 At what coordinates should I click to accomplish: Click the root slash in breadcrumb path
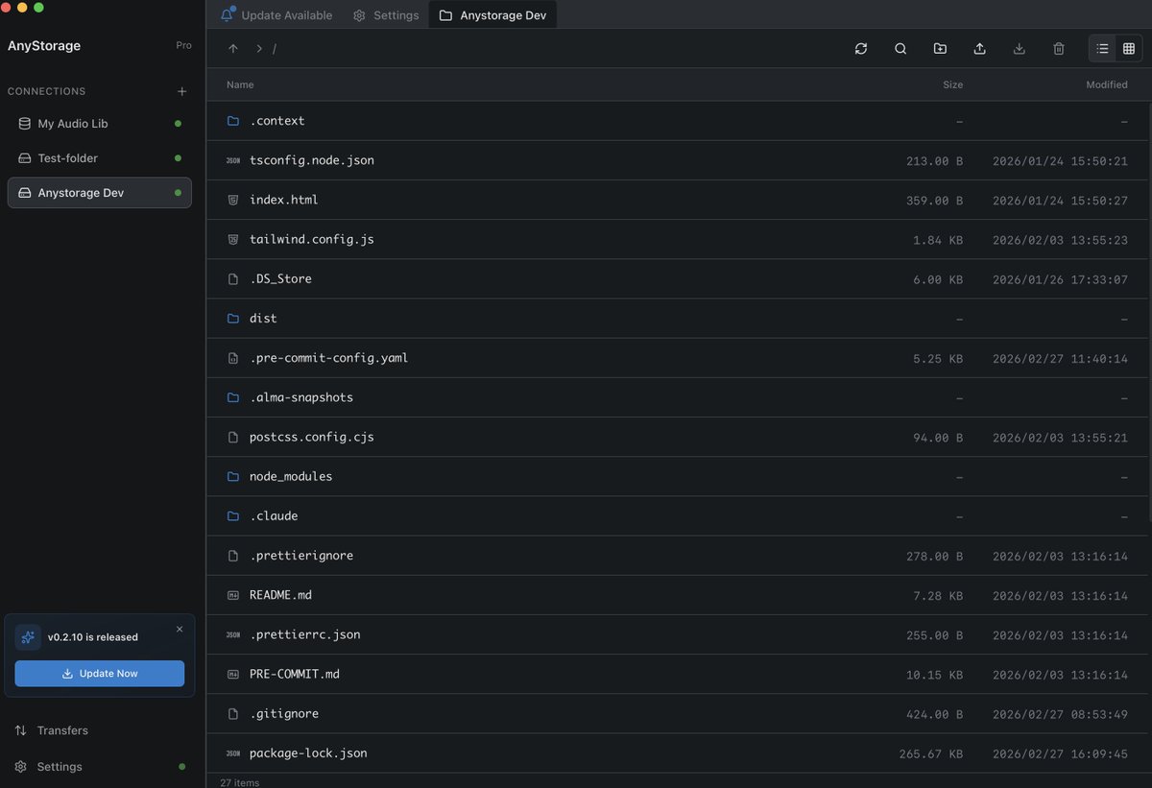pyautogui.click(x=275, y=48)
